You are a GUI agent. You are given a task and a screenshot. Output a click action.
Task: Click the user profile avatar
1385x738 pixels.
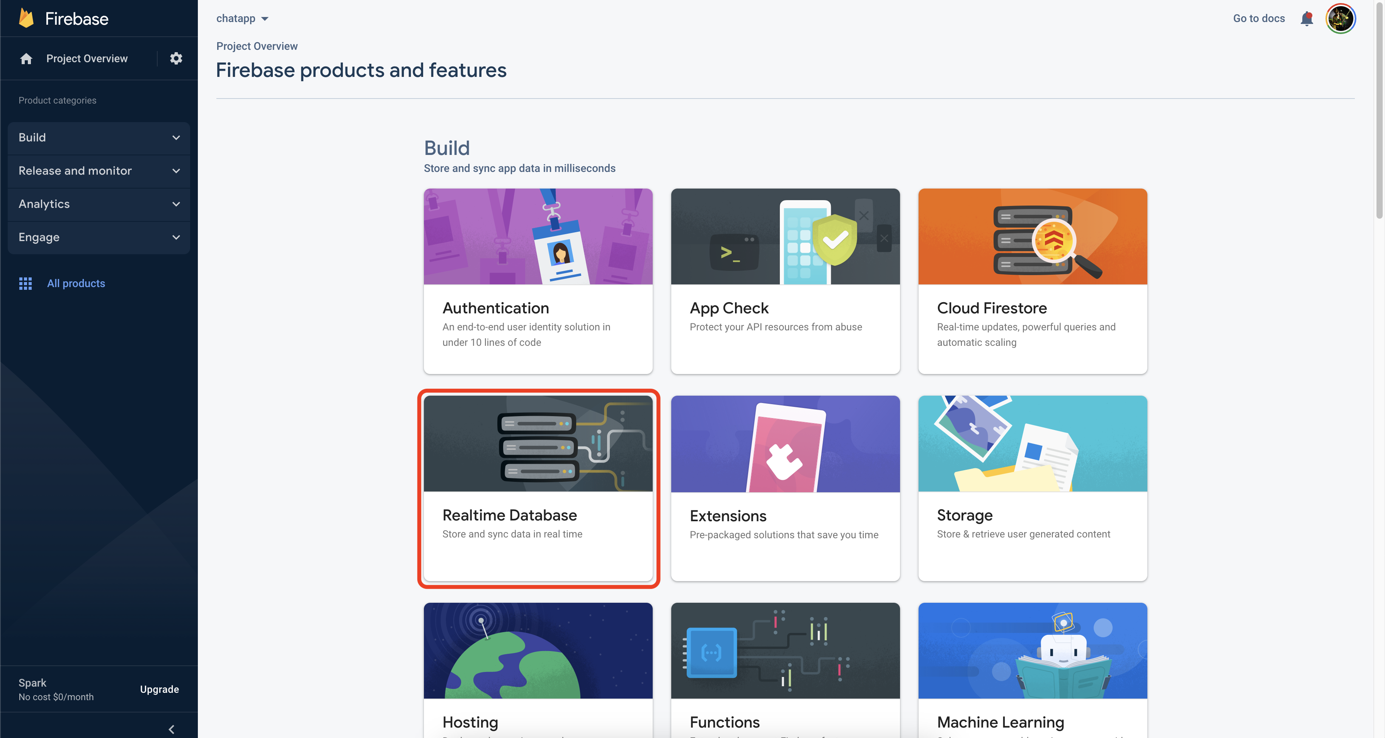1341,18
